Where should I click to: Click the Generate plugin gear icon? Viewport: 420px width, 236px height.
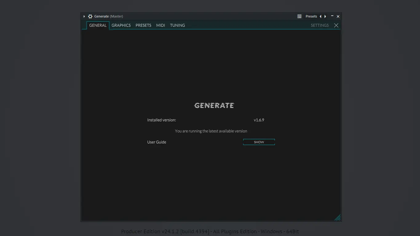(x=90, y=16)
